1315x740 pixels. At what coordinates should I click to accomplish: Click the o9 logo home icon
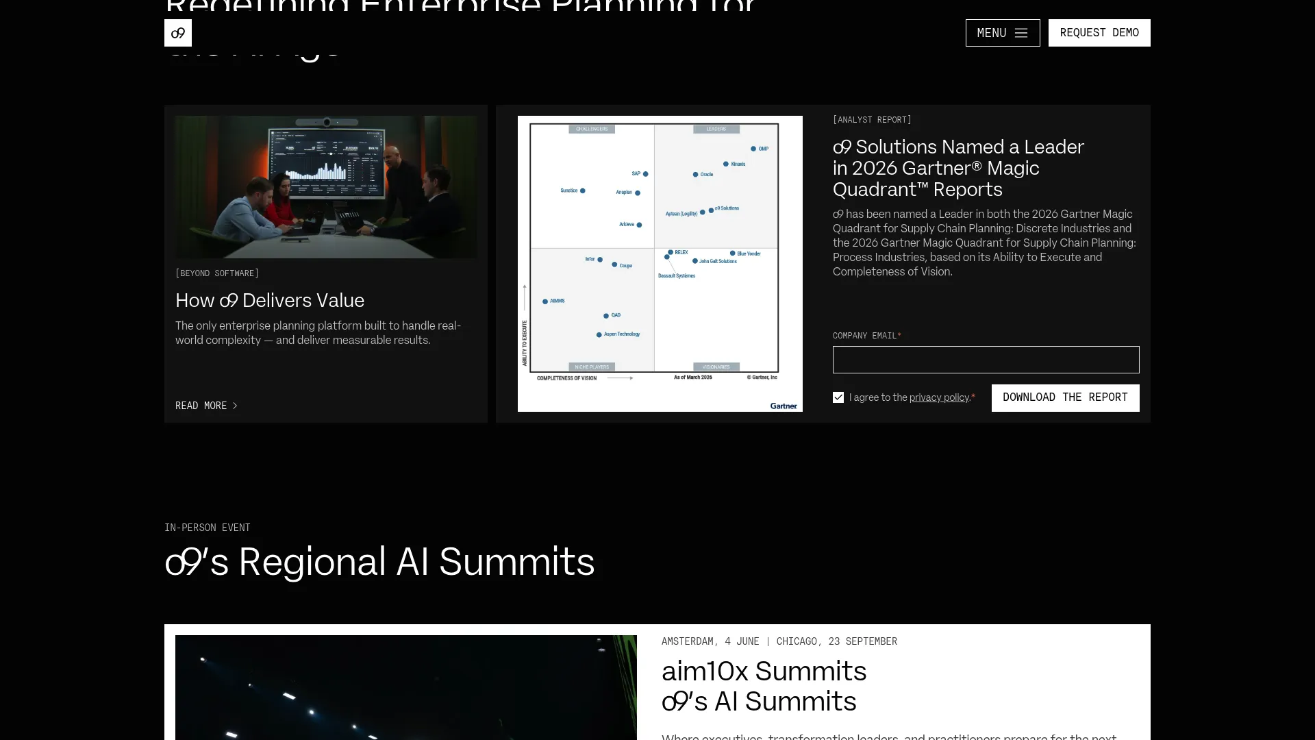[178, 33]
